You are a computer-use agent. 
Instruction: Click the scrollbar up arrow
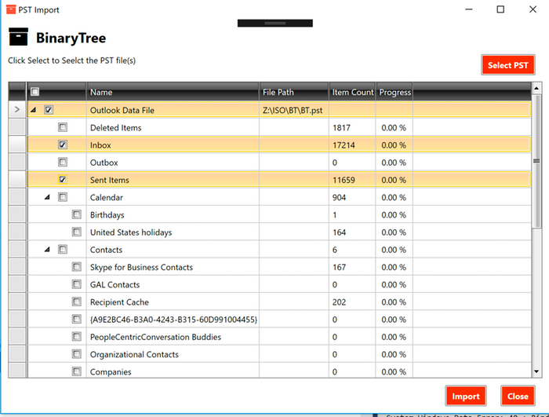536,89
